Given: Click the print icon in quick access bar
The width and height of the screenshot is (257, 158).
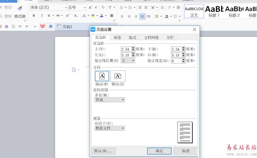Looking at the screenshot, I should point(7,27).
